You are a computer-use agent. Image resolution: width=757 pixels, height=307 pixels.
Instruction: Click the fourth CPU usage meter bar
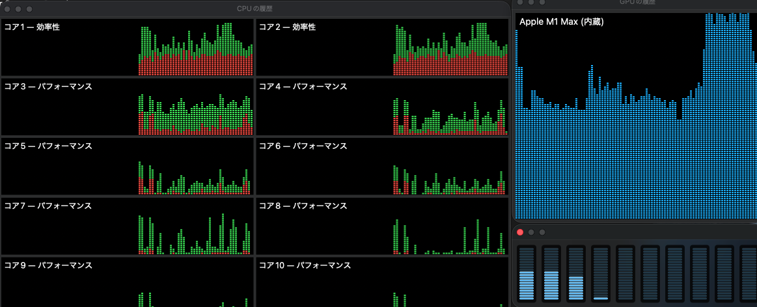click(x=601, y=274)
